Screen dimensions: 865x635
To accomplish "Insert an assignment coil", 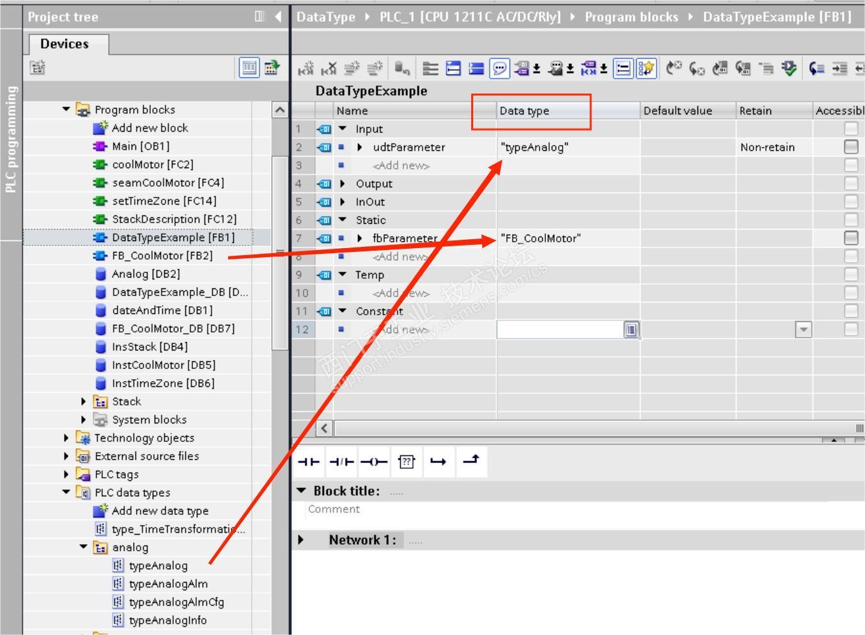I will tap(374, 462).
